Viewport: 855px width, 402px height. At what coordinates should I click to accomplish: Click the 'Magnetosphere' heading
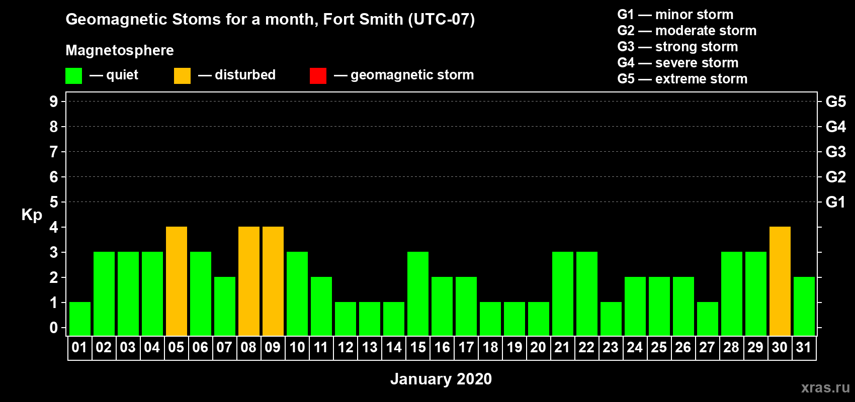click(120, 51)
